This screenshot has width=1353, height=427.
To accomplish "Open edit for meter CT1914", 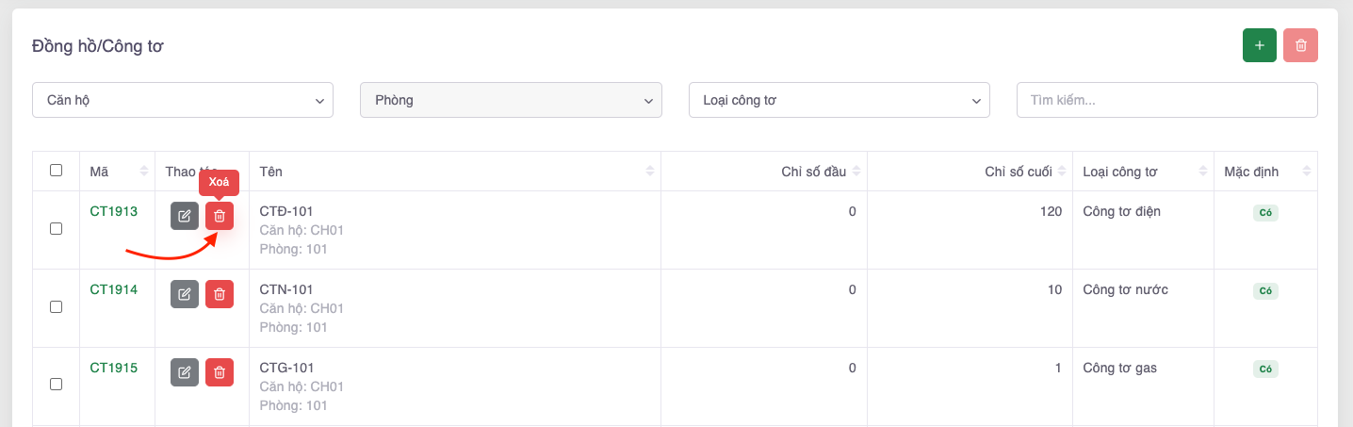I will click(x=185, y=294).
